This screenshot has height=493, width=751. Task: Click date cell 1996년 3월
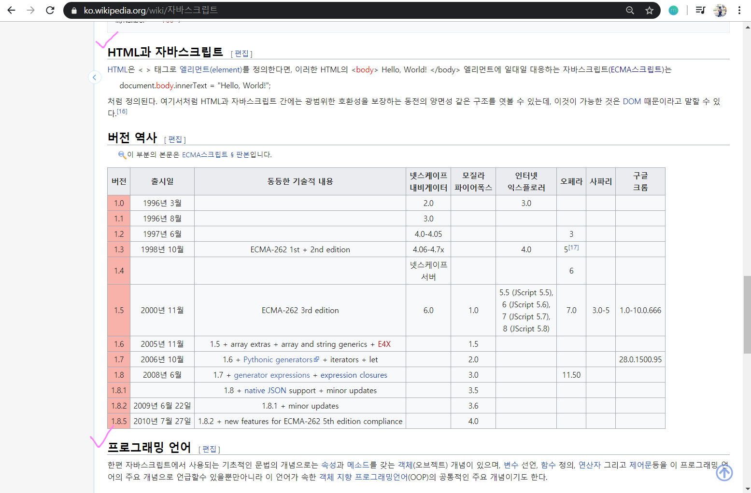(x=162, y=203)
